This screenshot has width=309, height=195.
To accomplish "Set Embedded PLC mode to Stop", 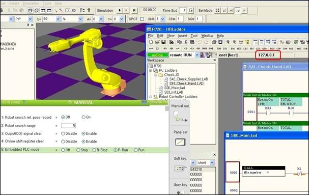I will tap(78, 150).
